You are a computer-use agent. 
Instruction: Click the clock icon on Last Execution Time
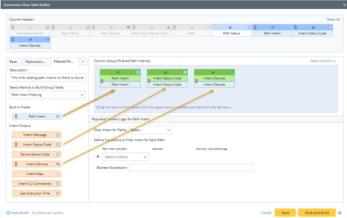(x=58, y=193)
